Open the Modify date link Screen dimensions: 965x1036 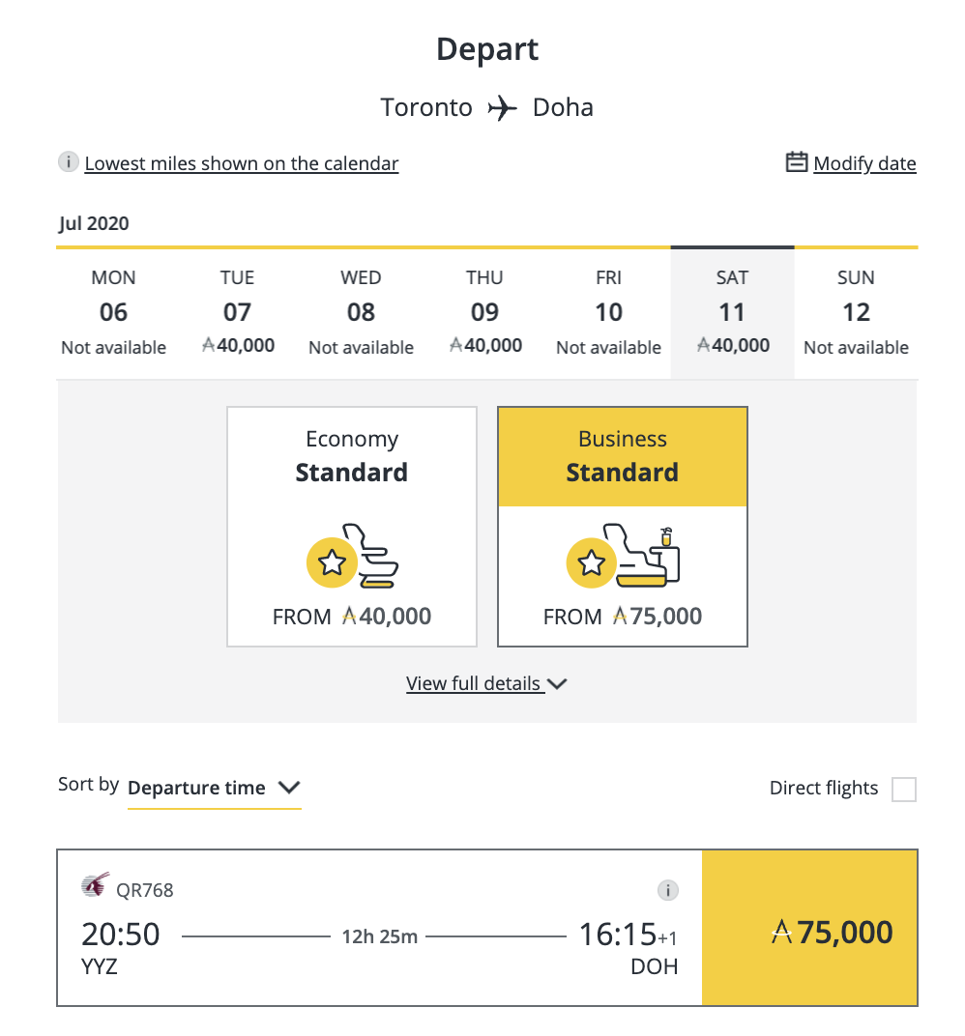(864, 163)
